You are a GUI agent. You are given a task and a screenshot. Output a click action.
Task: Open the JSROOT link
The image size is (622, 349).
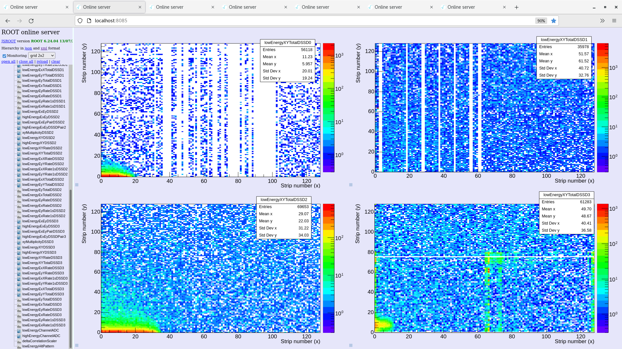tap(8, 41)
